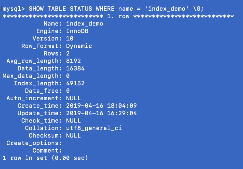Click the Create_options field label
The width and height of the screenshot is (243, 169).
click(34, 143)
